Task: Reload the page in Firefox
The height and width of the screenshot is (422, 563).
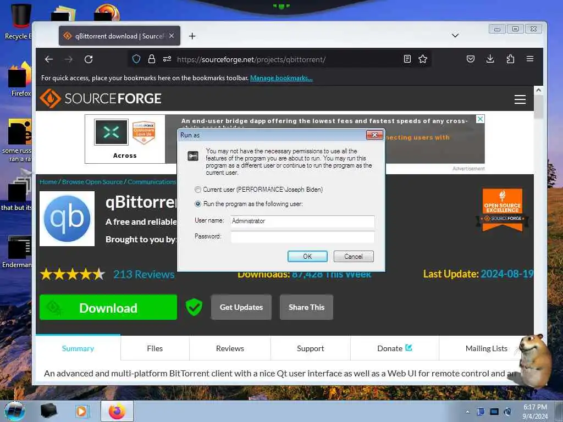Action: (x=89, y=59)
